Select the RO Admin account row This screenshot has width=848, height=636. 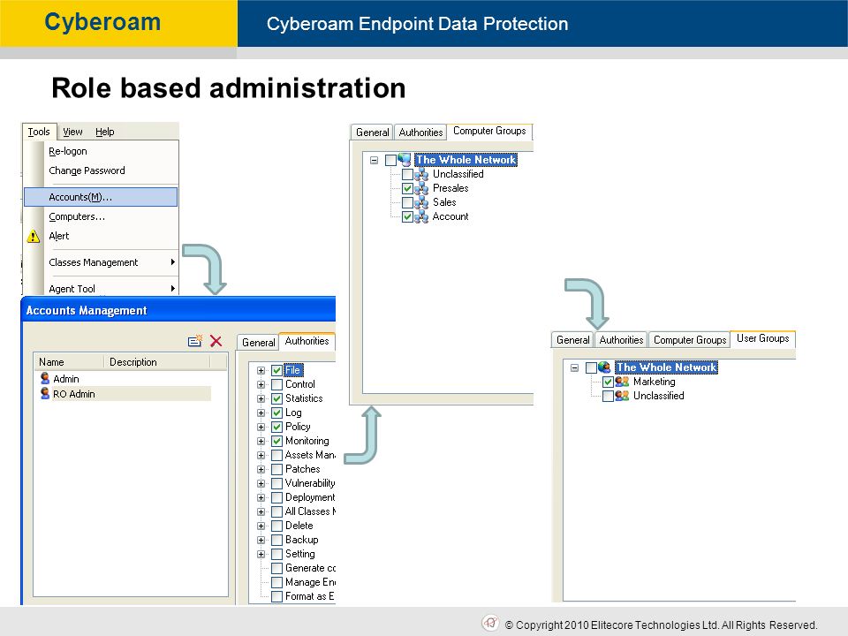click(x=125, y=394)
